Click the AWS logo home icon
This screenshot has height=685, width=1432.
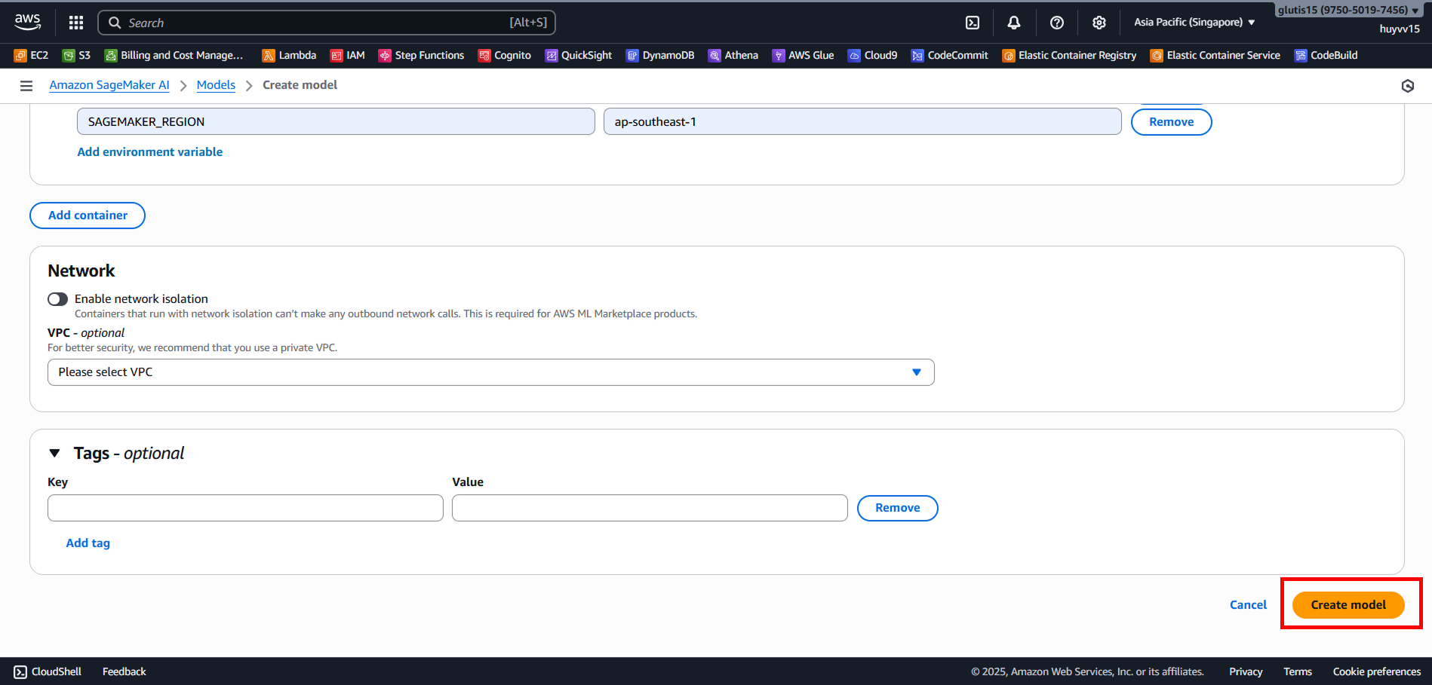click(28, 23)
